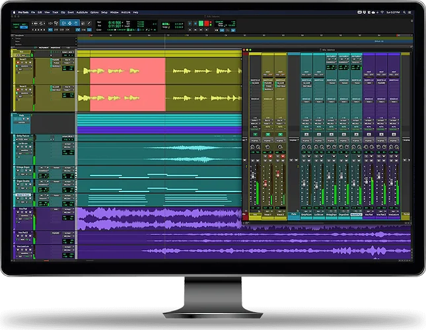Click the red Record button in transport
Screen dimensions: 426x330
click(x=207, y=23)
